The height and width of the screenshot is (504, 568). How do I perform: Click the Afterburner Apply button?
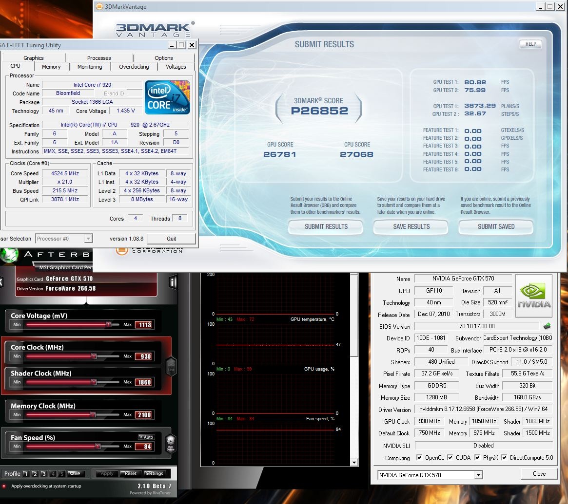pos(107,474)
